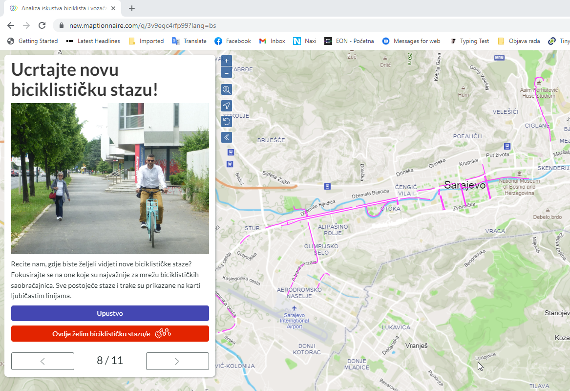
Task: Zoom in on the map
Action: (227, 61)
